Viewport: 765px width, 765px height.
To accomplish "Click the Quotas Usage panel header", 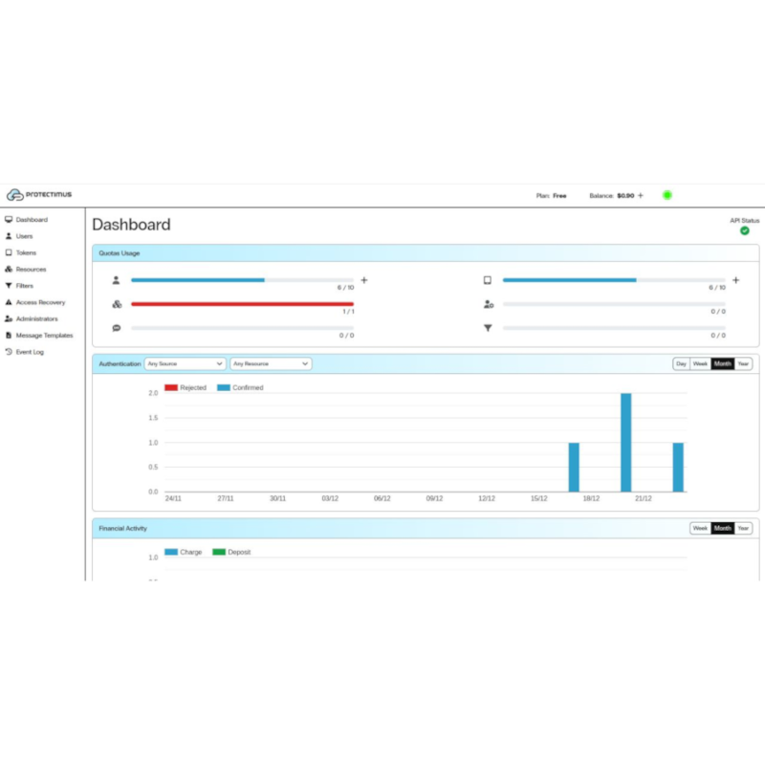I will pyautogui.click(x=426, y=253).
